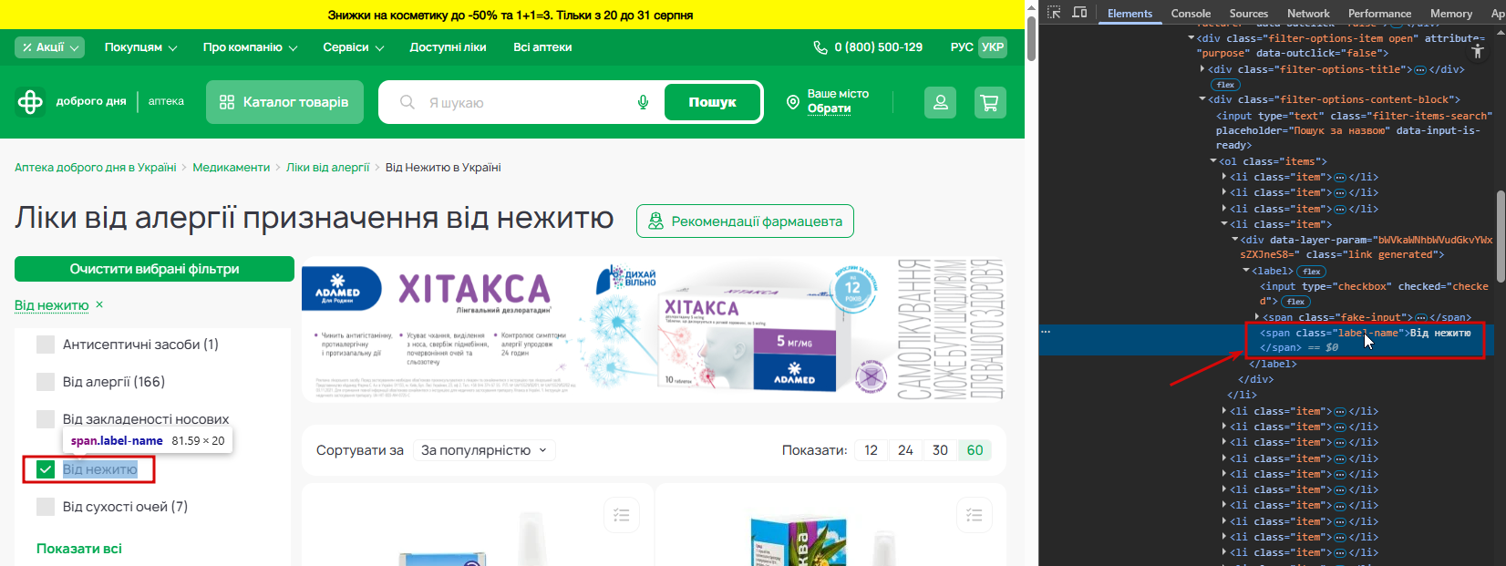The width and height of the screenshot is (1506, 566).
Task: Collapse the ol class items node
Action: [x=1213, y=161]
